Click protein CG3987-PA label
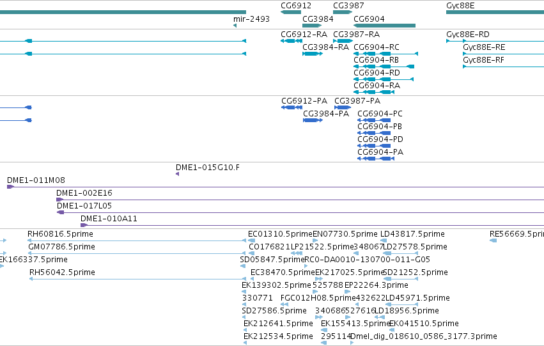 357,101
